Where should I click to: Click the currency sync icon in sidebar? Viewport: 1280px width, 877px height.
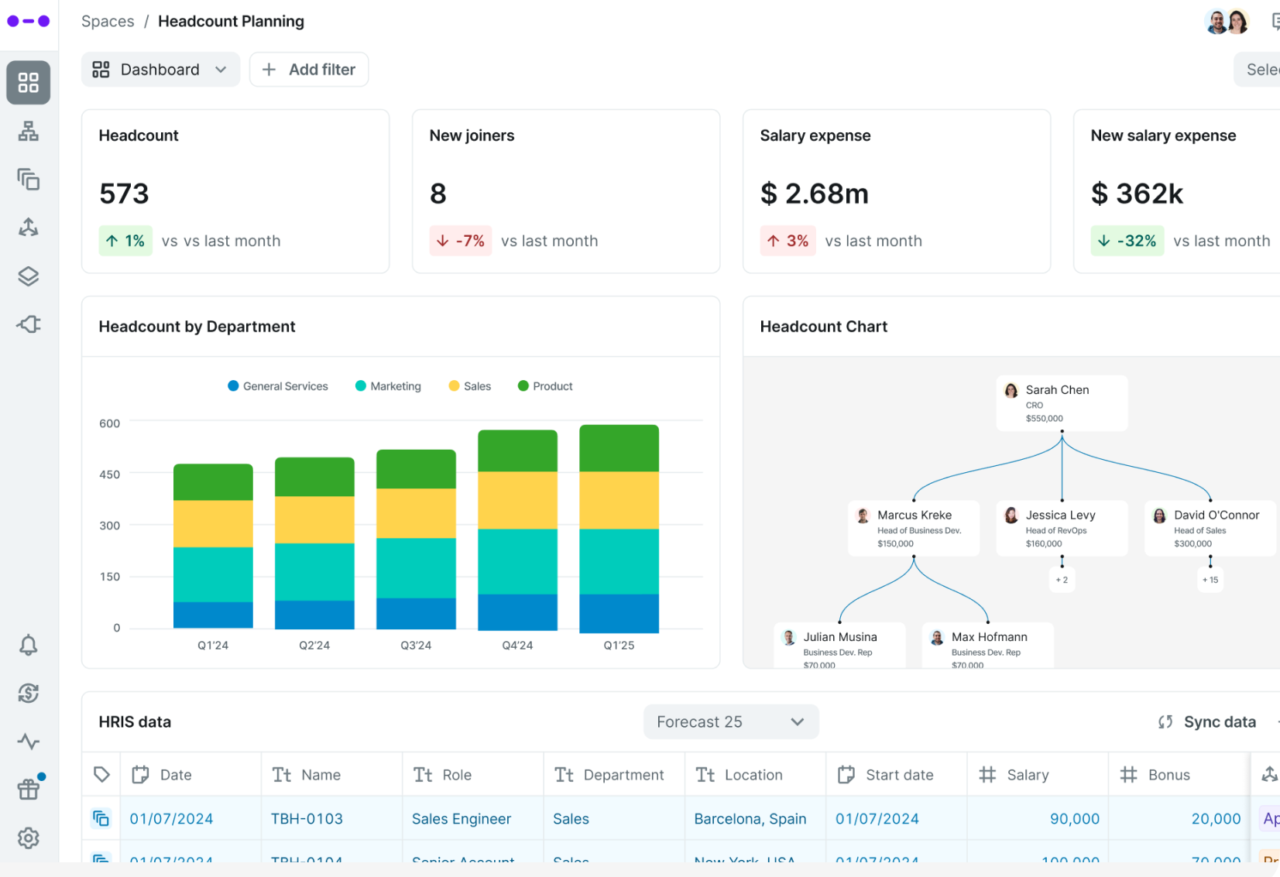point(29,693)
